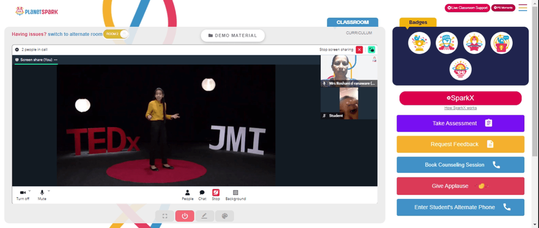Click the SparkX button
Screen dimensions: 539x228
460,98
